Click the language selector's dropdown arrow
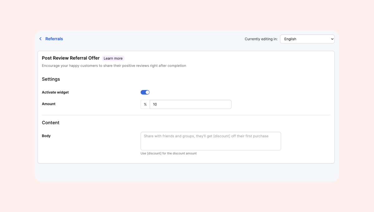Viewport: 374px width, 212px height. coord(332,39)
